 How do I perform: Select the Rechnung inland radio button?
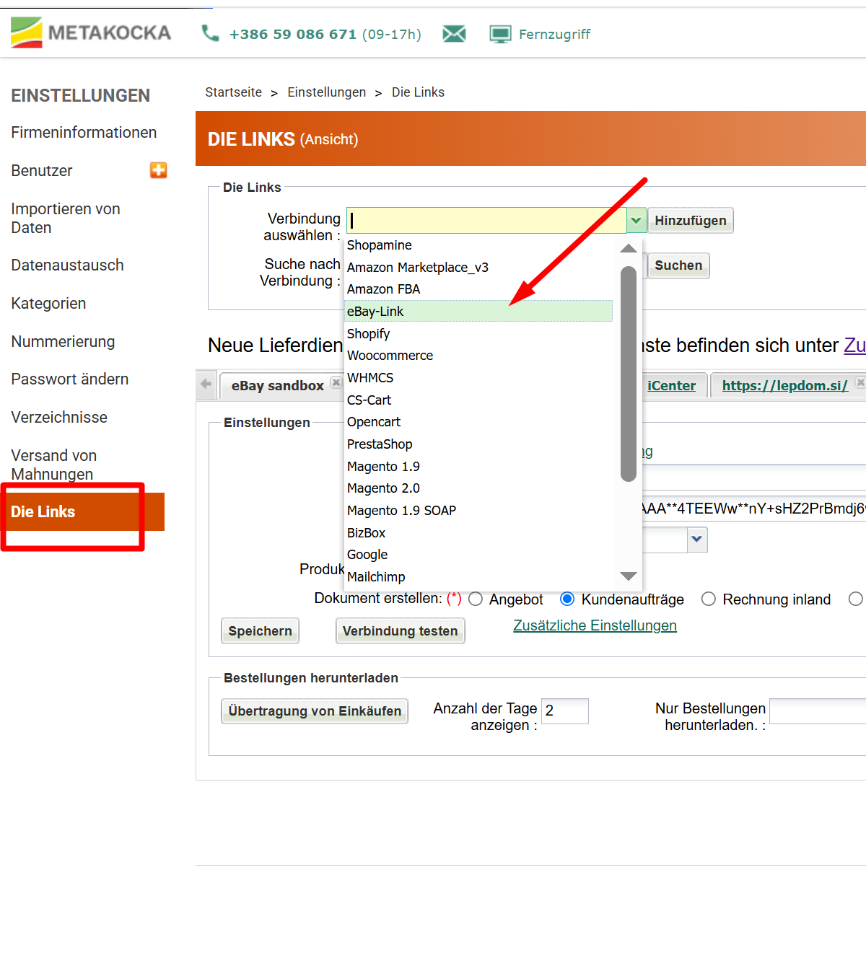pos(709,599)
